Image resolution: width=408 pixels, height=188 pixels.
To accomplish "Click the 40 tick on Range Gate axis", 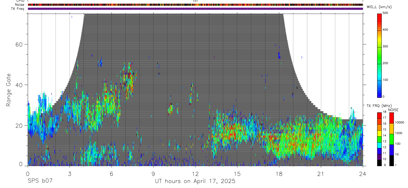I will (x=18, y=85).
